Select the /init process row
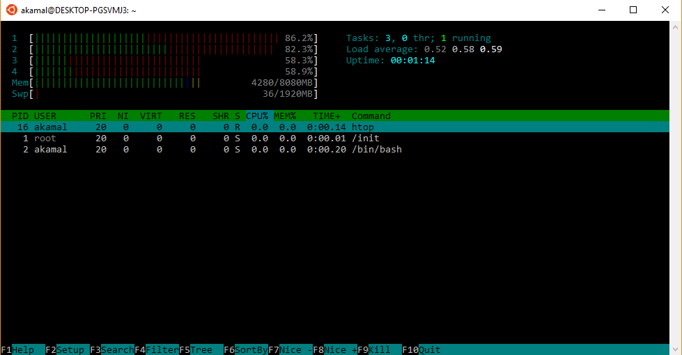 pyautogui.click(x=335, y=139)
